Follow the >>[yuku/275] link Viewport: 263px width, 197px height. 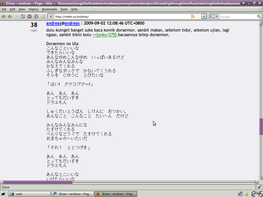104,35
